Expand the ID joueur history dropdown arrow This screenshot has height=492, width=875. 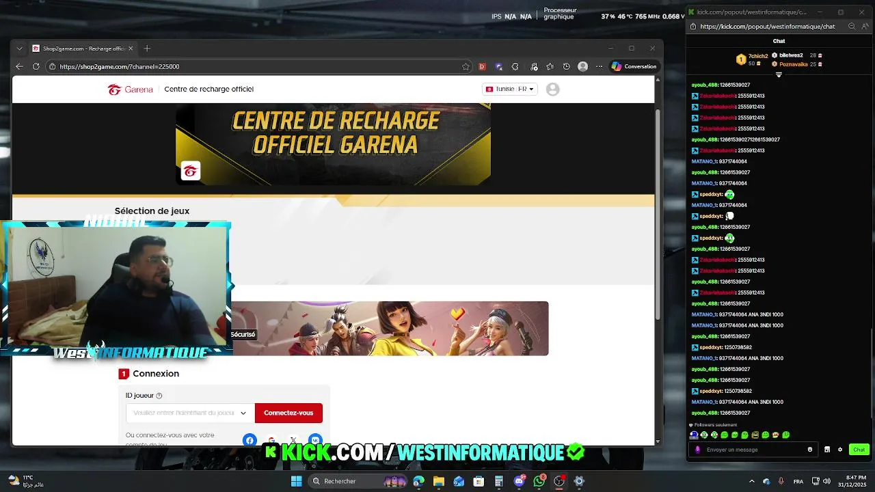point(243,413)
